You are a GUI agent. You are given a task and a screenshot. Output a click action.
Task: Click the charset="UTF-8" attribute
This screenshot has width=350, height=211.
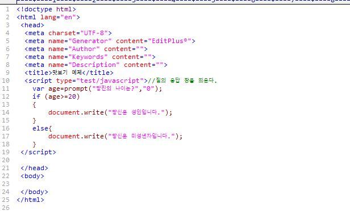click(x=78, y=33)
